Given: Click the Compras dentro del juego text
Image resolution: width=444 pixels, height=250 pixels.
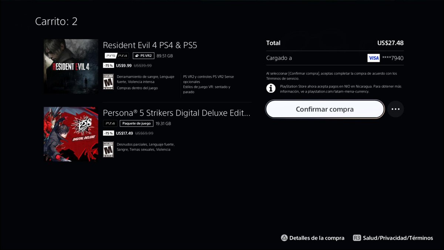Looking at the screenshot, I should tap(137, 88).
